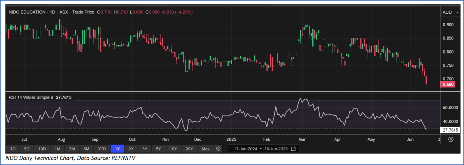This screenshot has width=464, height=165.
Task: Select the 5Y time range
Action: coord(158,149)
